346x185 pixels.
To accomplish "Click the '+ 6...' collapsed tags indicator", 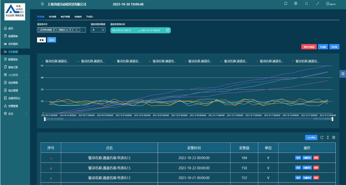I will (76, 30).
